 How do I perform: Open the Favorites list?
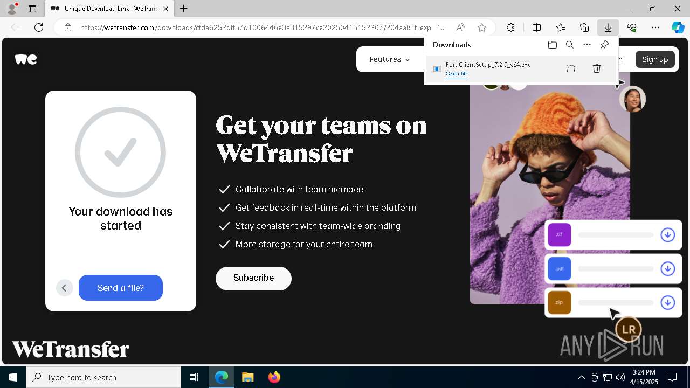tap(561, 27)
